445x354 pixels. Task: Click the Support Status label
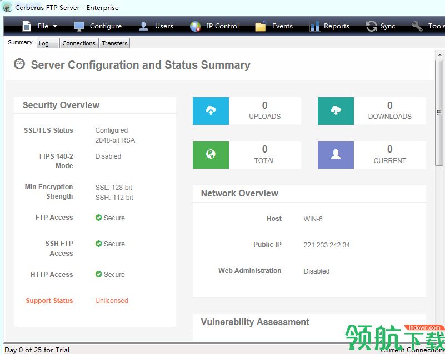49,300
